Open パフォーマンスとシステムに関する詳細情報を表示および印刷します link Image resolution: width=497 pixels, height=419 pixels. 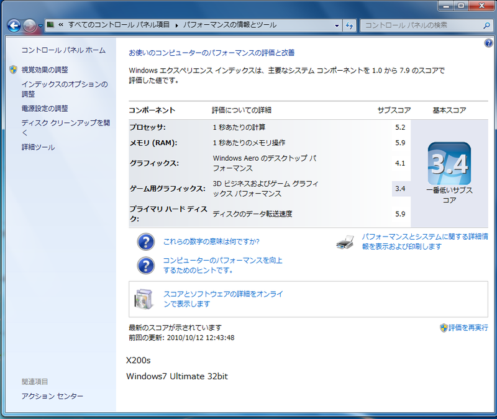[x=425, y=241]
